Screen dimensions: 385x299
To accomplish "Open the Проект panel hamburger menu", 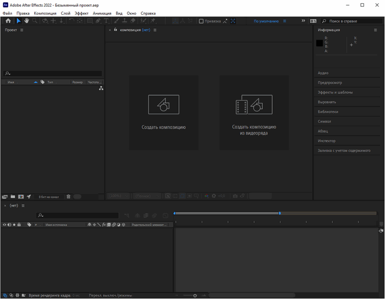I will [22, 30].
